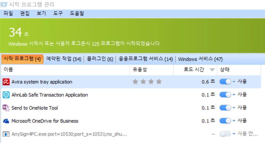Open status dropdown arrow for Send to OneNote
The height and width of the screenshot is (143, 265).
point(234,108)
